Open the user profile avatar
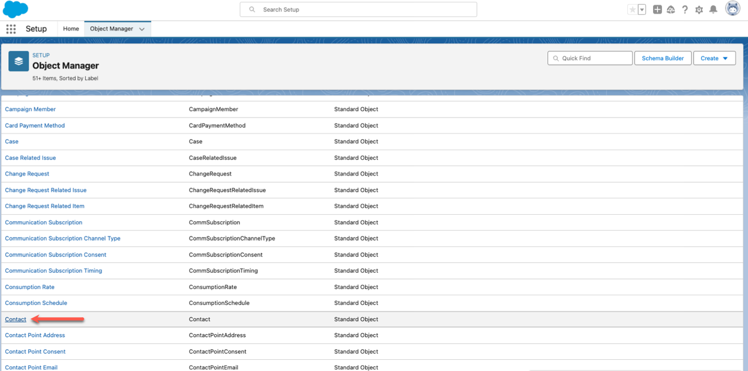The height and width of the screenshot is (371, 748). (x=732, y=9)
